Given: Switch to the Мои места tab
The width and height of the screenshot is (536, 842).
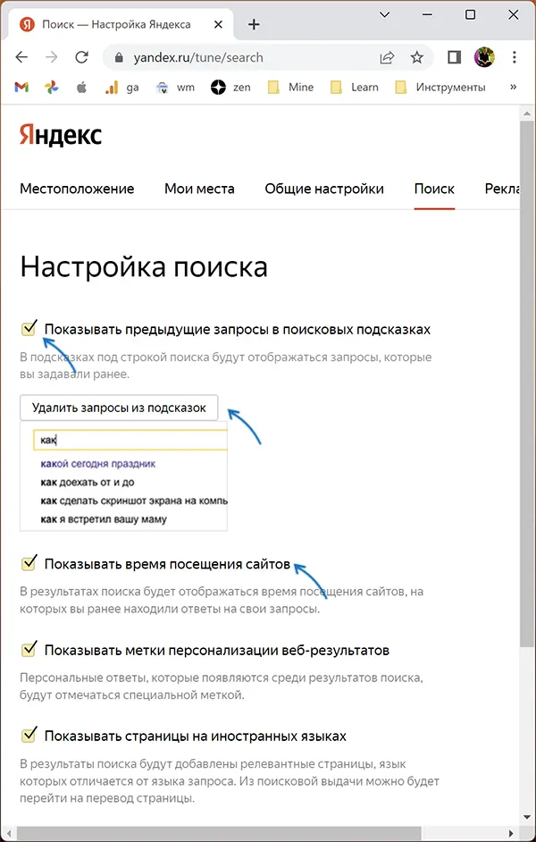Looking at the screenshot, I should coord(199,189).
